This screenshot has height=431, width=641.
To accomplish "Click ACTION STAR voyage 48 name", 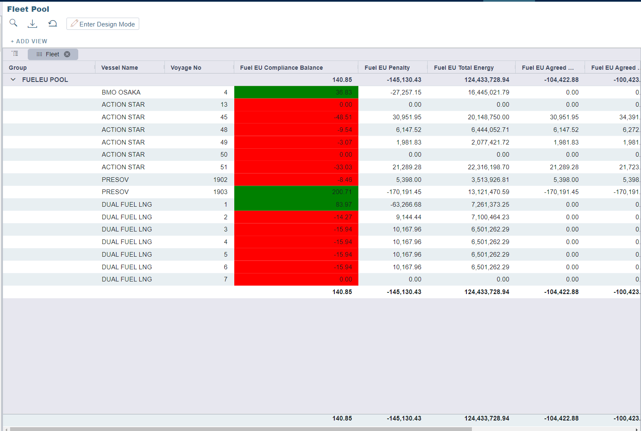I will pos(123,130).
